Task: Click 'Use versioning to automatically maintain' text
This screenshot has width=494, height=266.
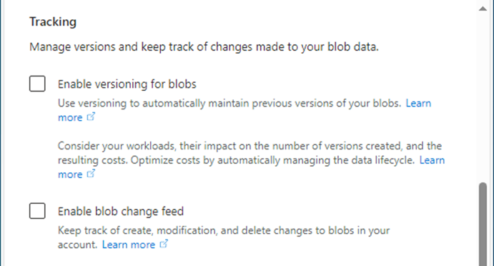Action: click(x=229, y=103)
